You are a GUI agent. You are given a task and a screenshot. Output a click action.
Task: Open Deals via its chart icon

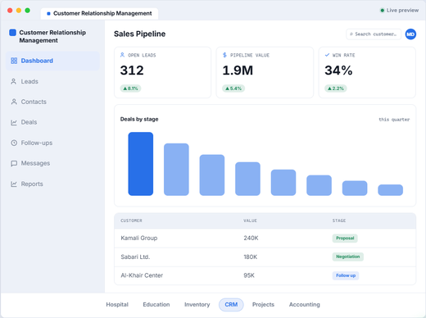coord(14,122)
